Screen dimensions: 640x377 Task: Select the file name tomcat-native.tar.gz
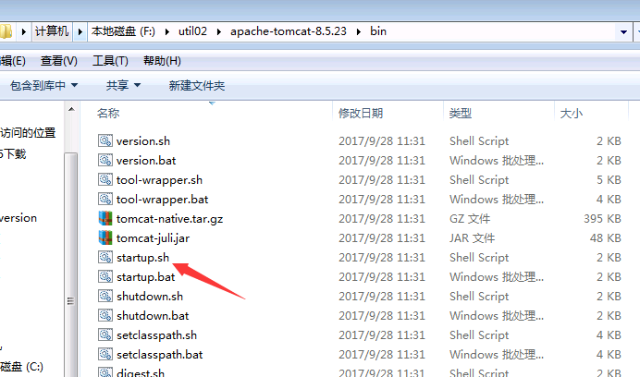169,218
